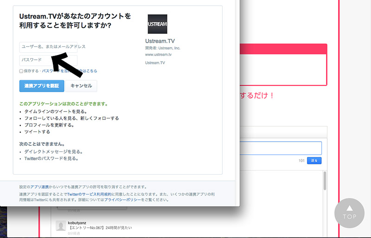Open Twitterのサービス利用規約 terms link
Viewport: 371px width, 238px height.
tap(89, 194)
